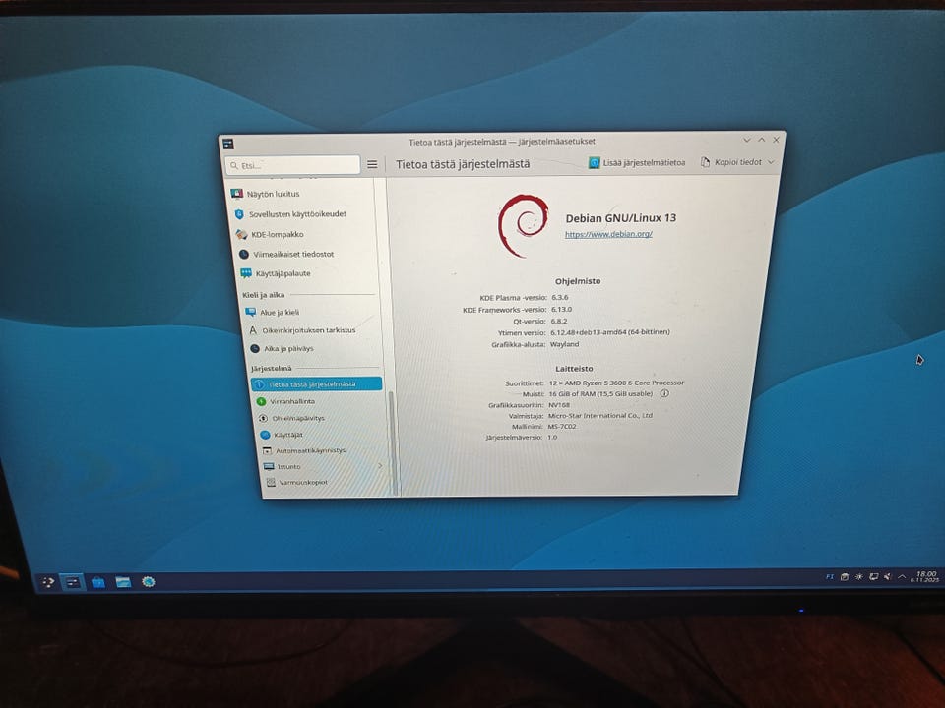Click the MS-7C02 model name value

[562, 426]
